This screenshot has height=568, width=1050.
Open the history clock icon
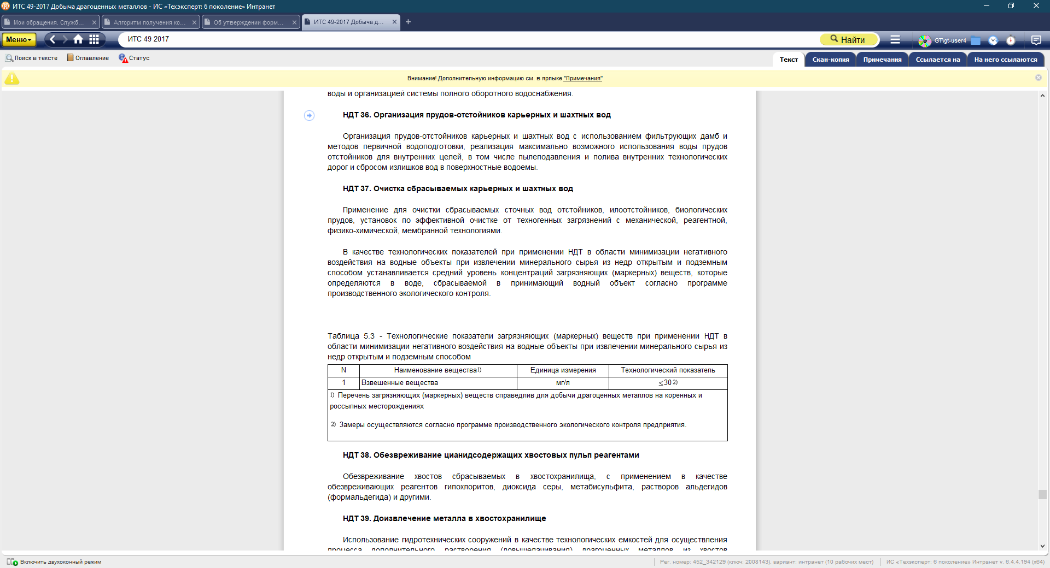(x=993, y=40)
